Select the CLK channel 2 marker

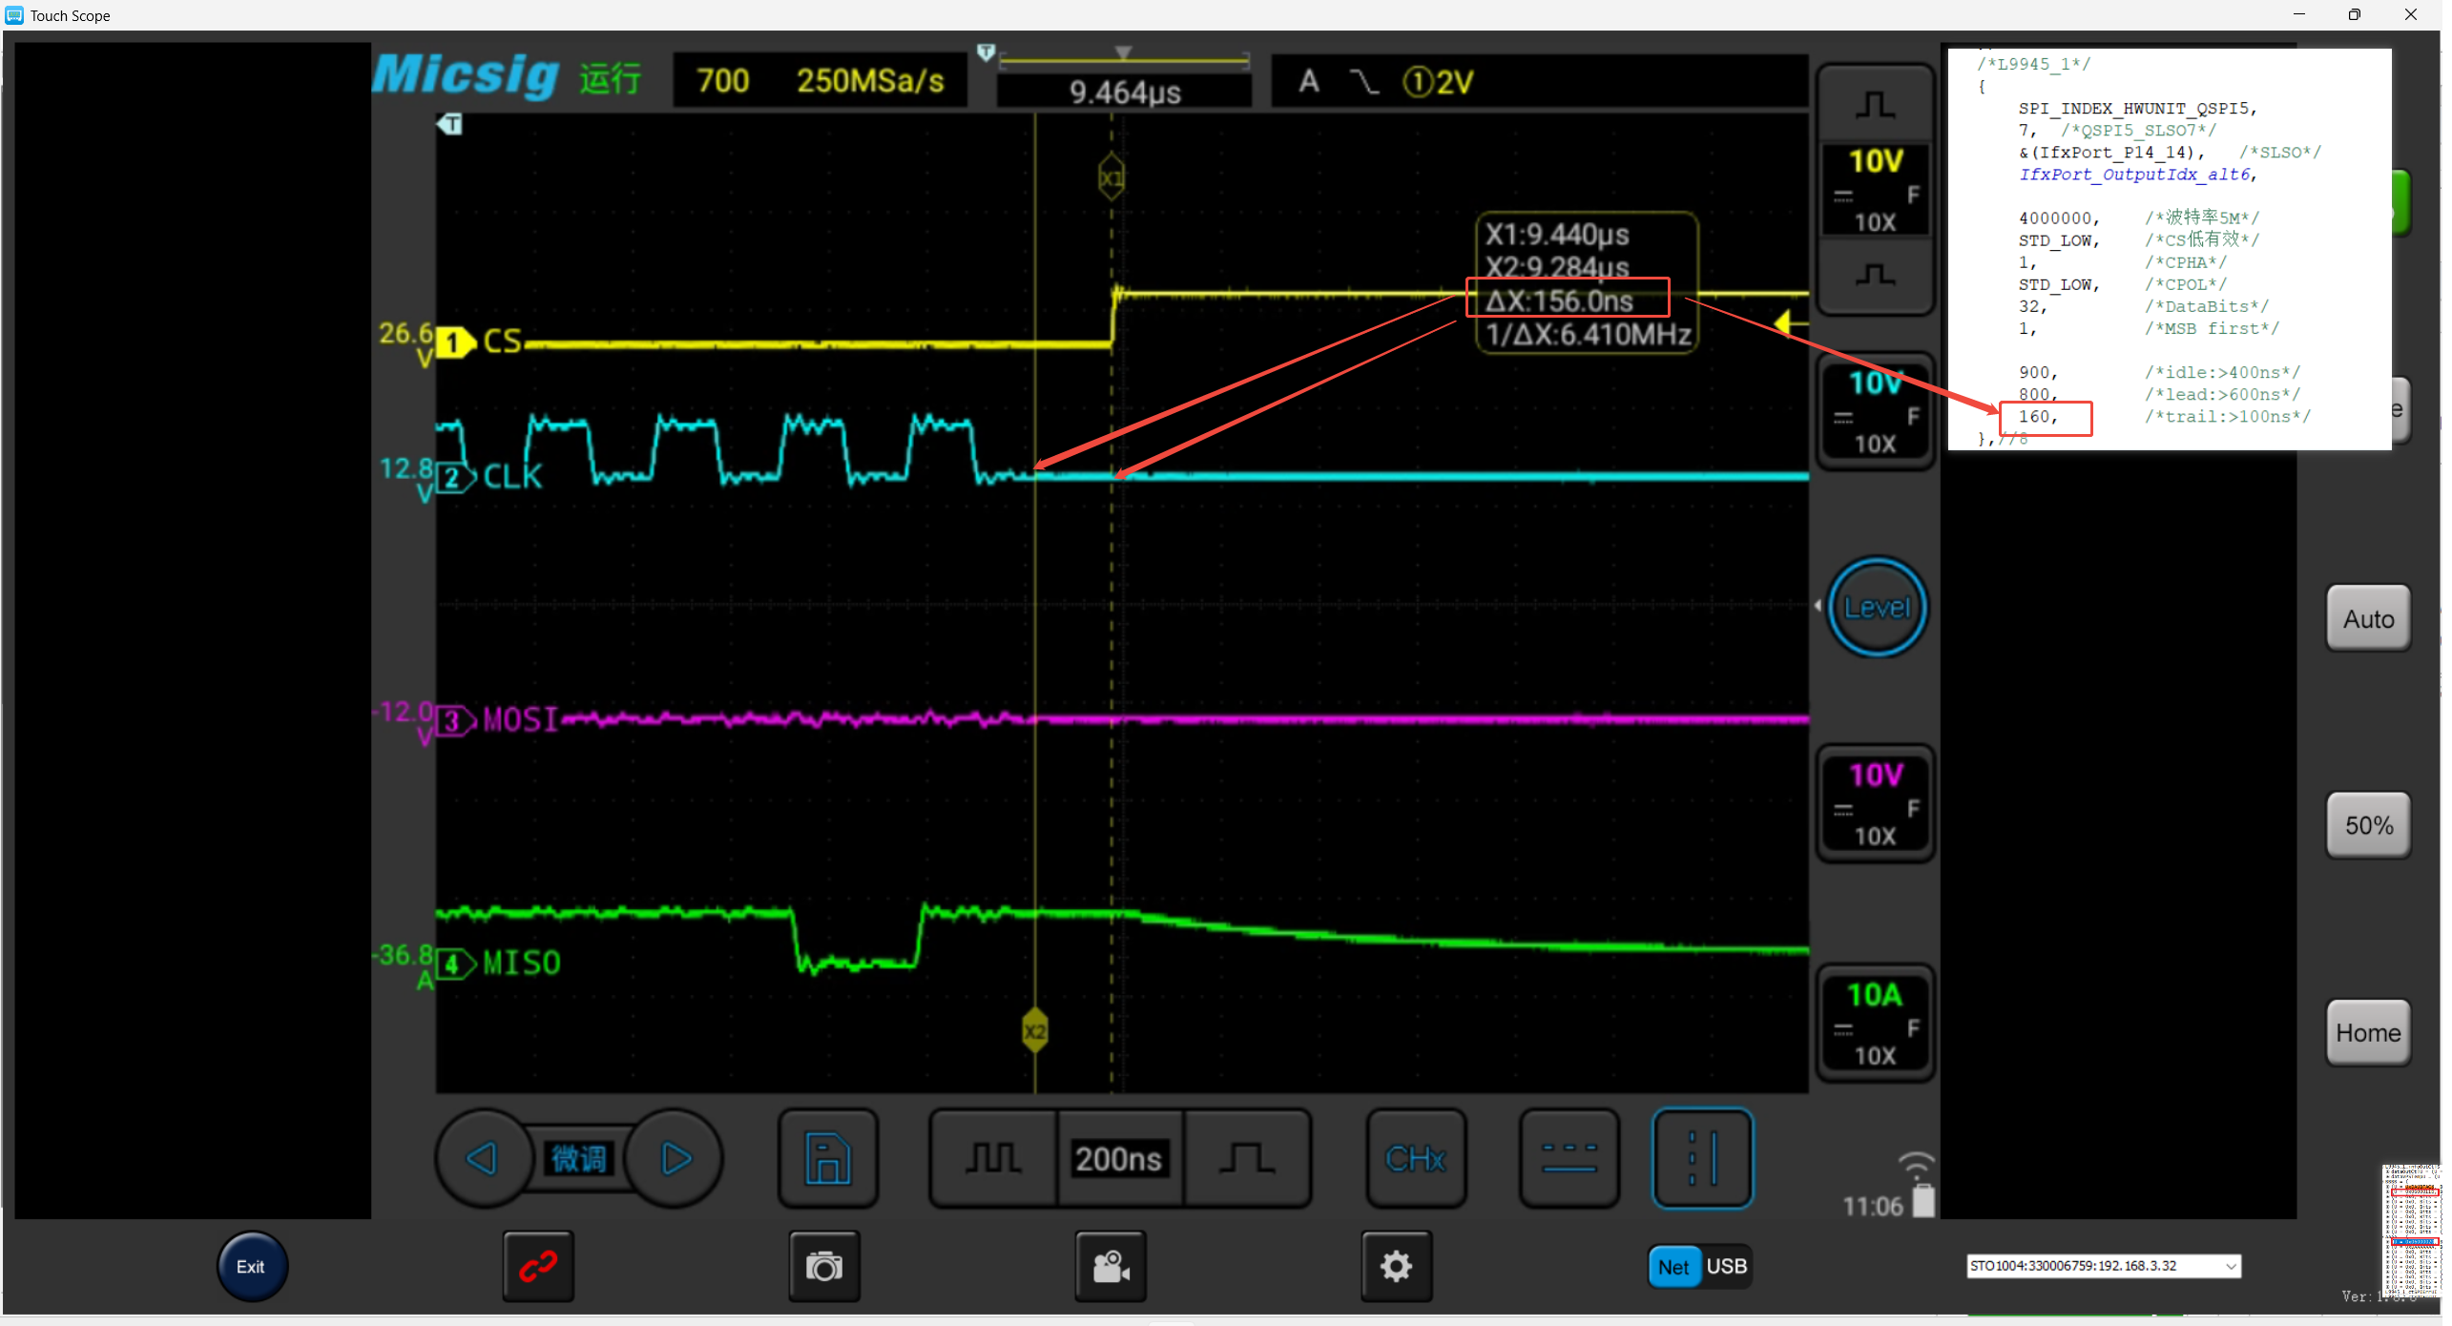pyautogui.click(x=456, y=477)
